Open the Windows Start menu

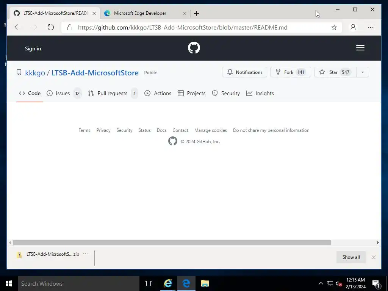click(x=9, y=283)
